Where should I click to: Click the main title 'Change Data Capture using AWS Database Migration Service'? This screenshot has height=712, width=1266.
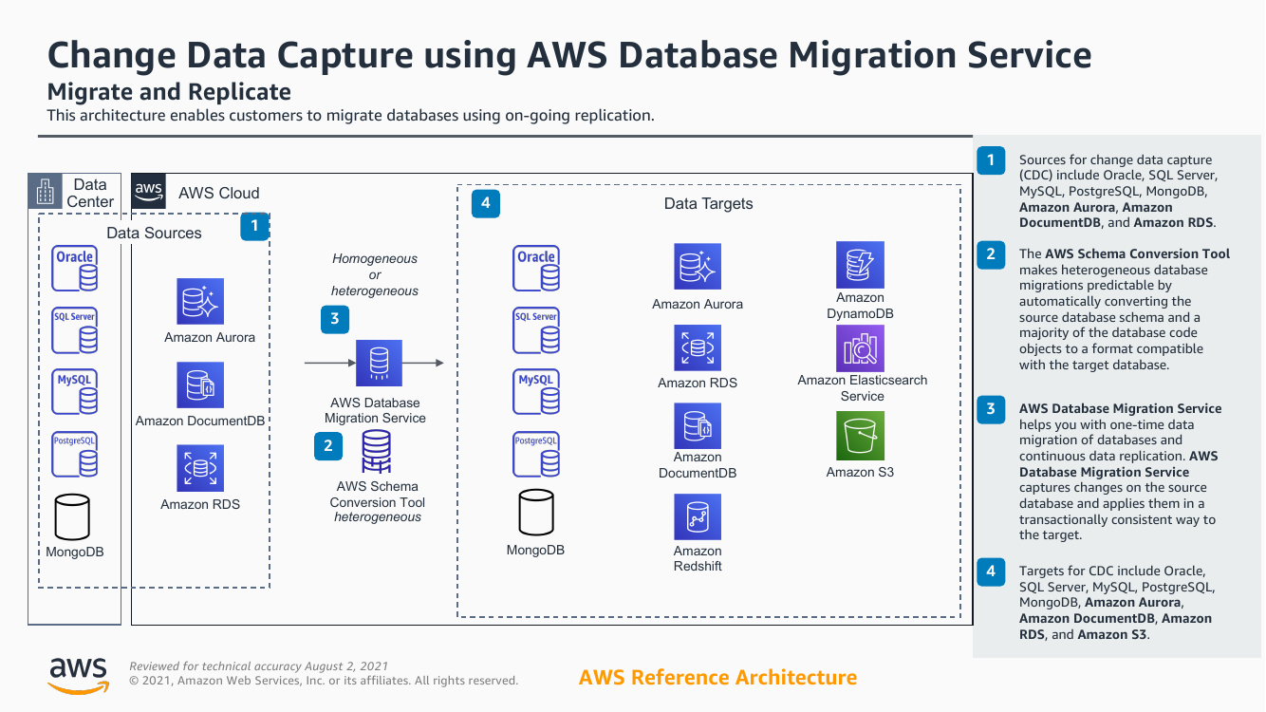pyautogui.click(x=569, y=54)
